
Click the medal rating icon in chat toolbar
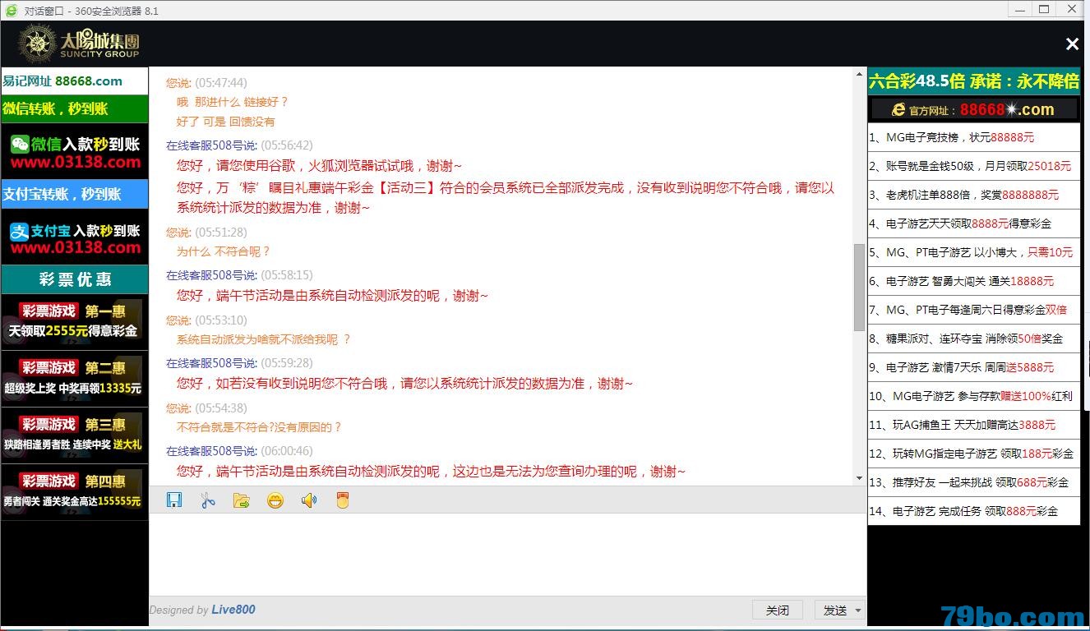coord(342,500)
